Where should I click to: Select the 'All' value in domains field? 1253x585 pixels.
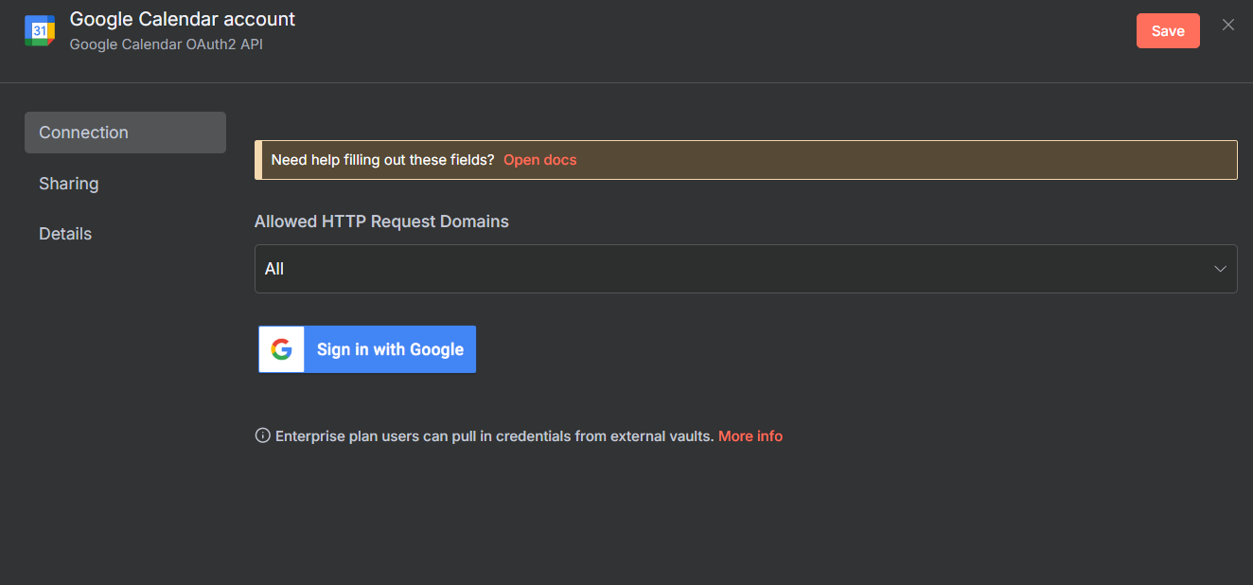(275, 269)
